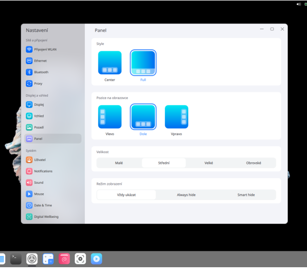This screenshot has width=307, height=268.
Task: Select Malé panel size
Action: 119,163
